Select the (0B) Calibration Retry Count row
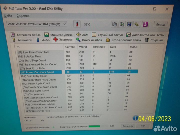The width and height of the screenshot is (180, 135). point(76,79)
